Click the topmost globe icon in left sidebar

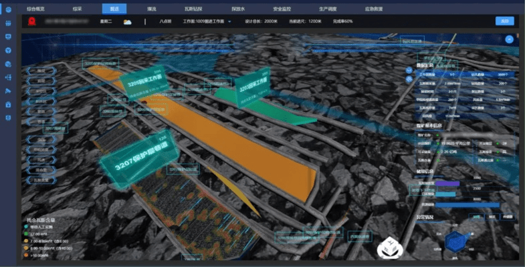point(7,9)
